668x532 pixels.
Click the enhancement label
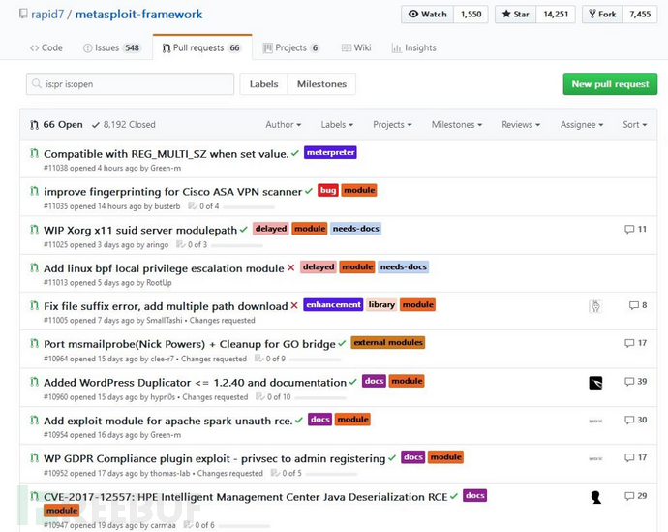[x=333, y=304]
